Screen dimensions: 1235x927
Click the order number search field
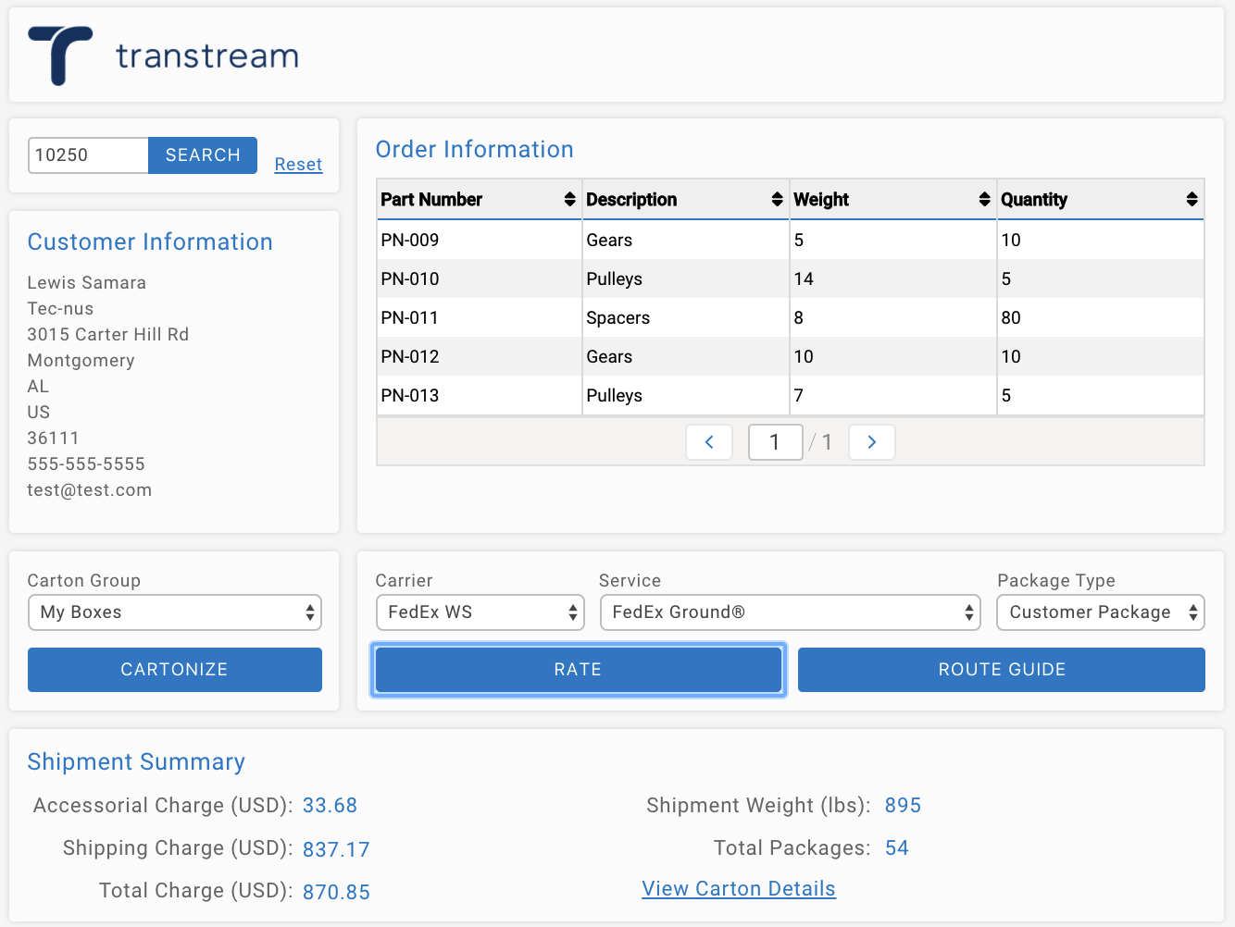pyautogui.click(x=88, y=154)
